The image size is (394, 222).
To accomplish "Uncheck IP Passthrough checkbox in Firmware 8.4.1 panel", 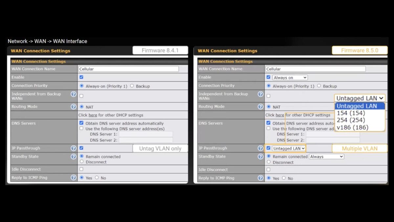I will point(81,148).
